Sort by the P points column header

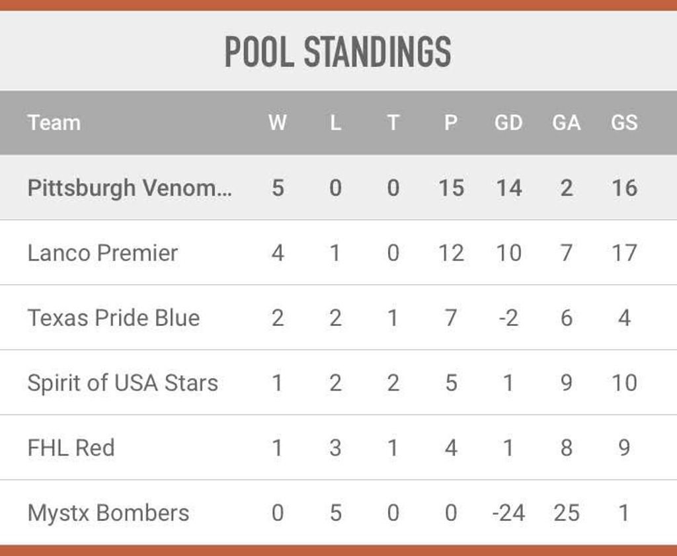[x=451, y=123]
